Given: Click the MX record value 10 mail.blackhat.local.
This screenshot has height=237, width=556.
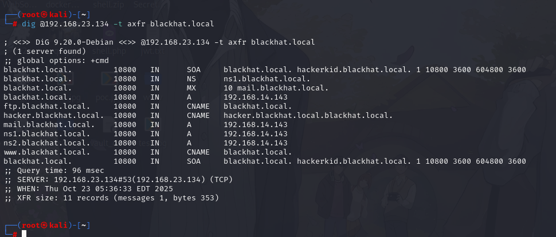Looking at the screenshot, I should [276, 88].
